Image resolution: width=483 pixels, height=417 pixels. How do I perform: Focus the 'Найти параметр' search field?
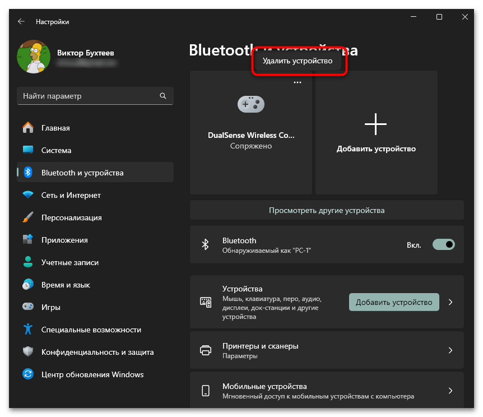(x=95, y=96)
